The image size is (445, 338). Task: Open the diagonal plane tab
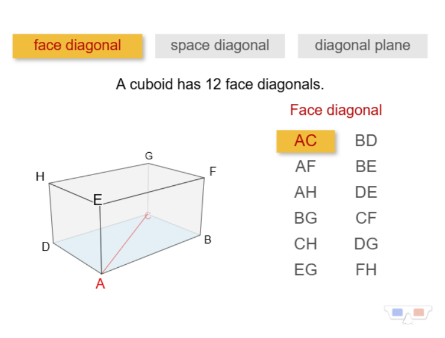(362, 46)
